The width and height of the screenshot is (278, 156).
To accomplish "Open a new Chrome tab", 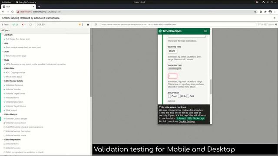I will (x=39, y=7).
